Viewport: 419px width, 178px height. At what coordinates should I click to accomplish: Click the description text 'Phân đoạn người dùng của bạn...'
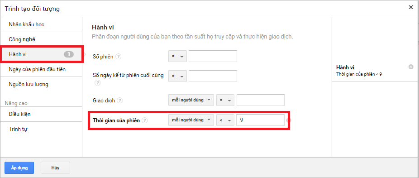tap(192, 37)
